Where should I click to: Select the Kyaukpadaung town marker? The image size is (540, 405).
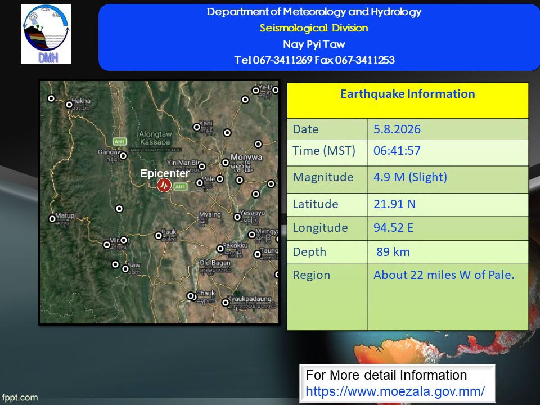(226, 303)
